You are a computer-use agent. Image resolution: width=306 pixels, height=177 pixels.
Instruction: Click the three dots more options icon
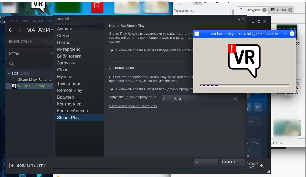coord(251,121)
